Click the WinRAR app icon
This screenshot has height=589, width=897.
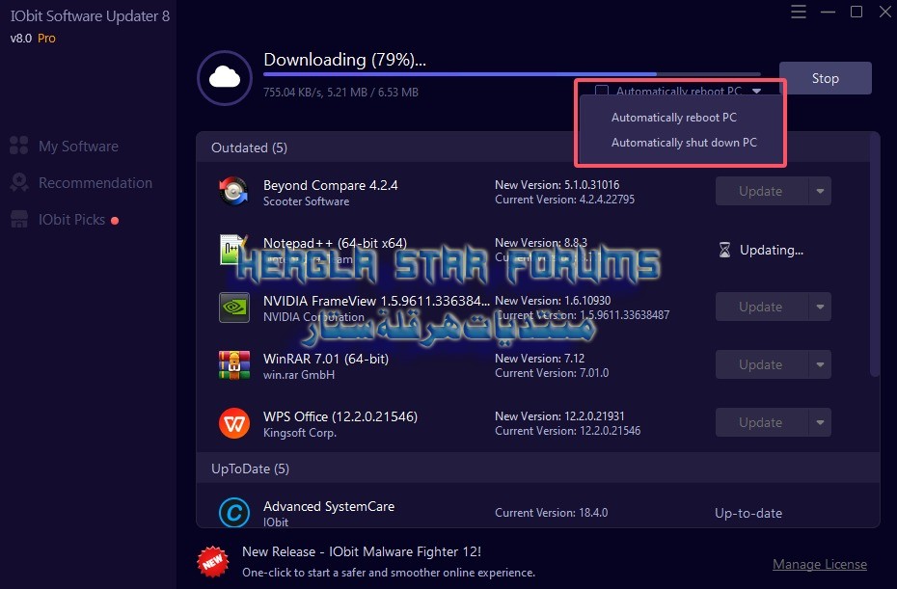point(233,364)
